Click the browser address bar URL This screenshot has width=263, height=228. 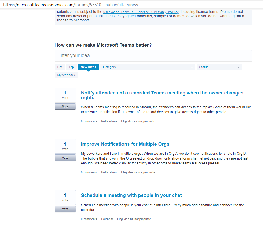tap(71, 5)
